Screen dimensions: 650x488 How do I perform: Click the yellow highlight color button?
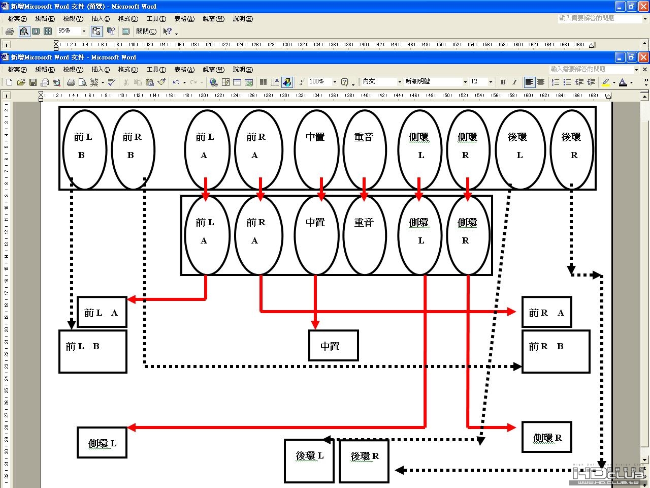[x=605, y=82]
